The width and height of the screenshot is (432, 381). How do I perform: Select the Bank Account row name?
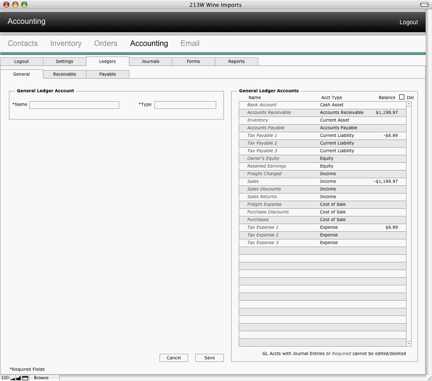262,105
